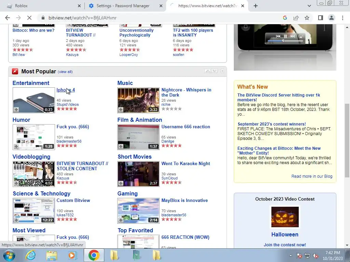Open the Windows Start button
The image size is (350, 262).
(9, 255)
